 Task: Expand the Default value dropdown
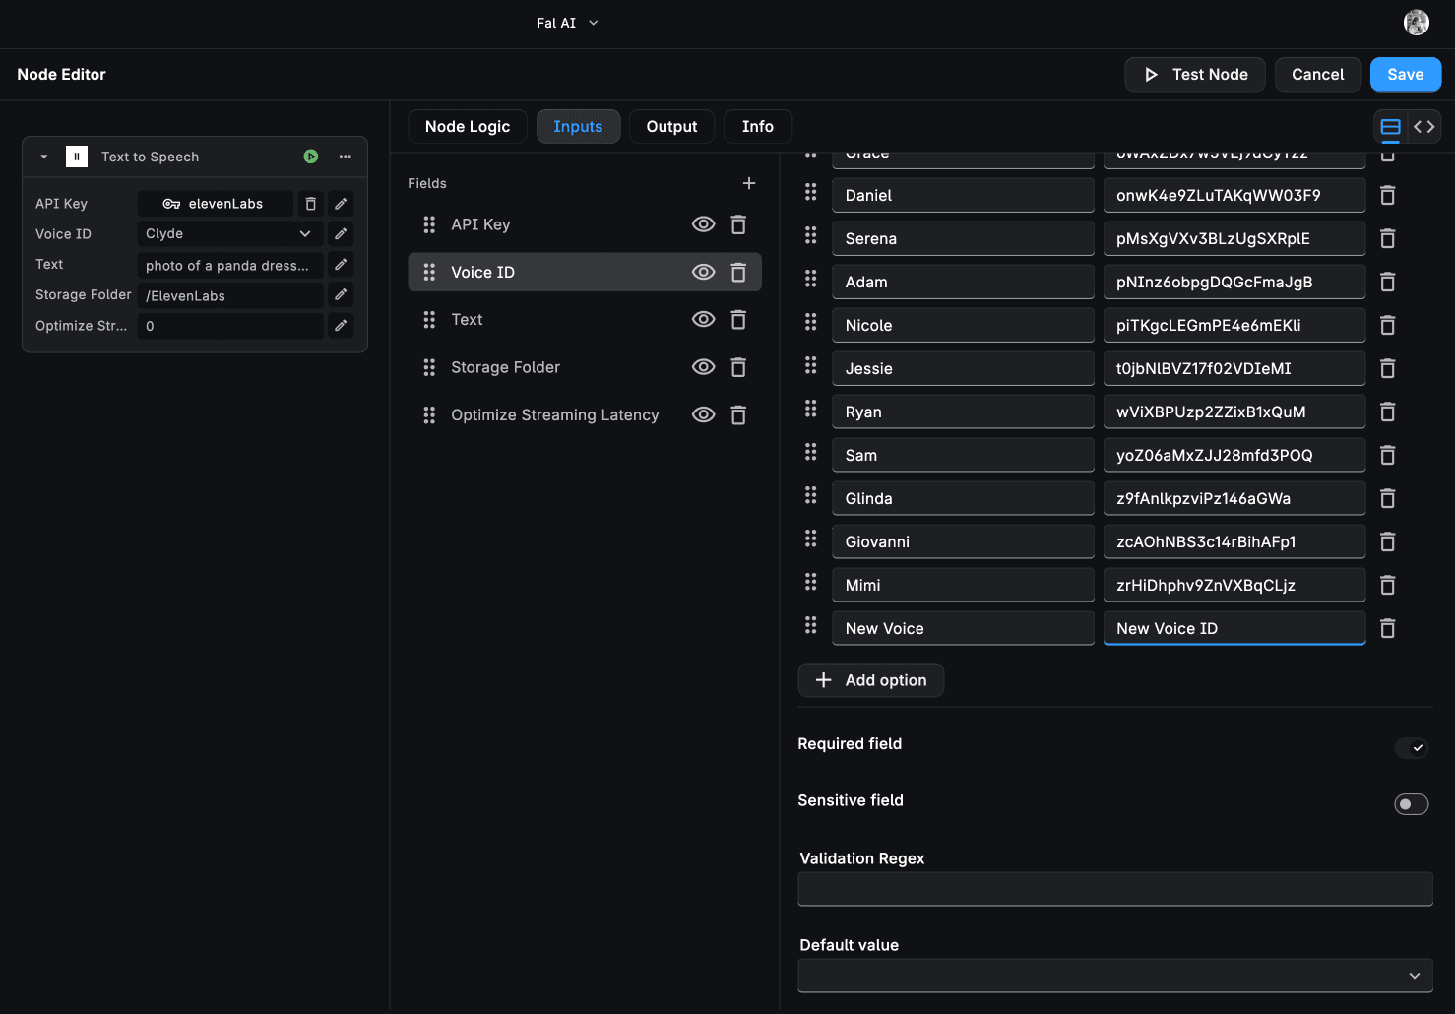(x=1114, y=976)
